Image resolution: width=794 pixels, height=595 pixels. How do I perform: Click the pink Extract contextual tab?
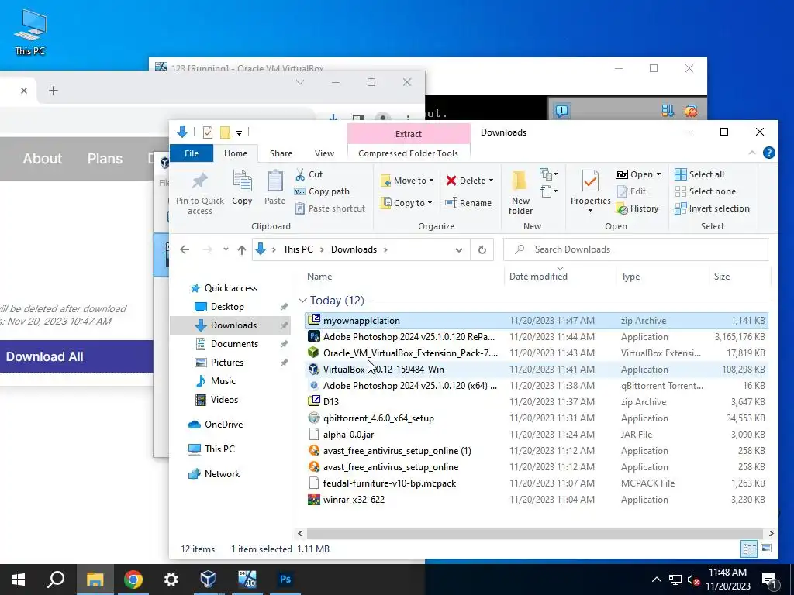click(409, 133)
